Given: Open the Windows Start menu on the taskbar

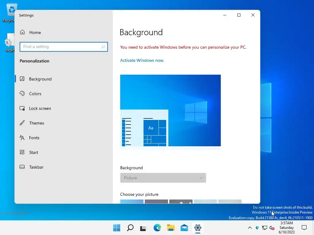Looking at the screenshot, I should tap(117, 228).
